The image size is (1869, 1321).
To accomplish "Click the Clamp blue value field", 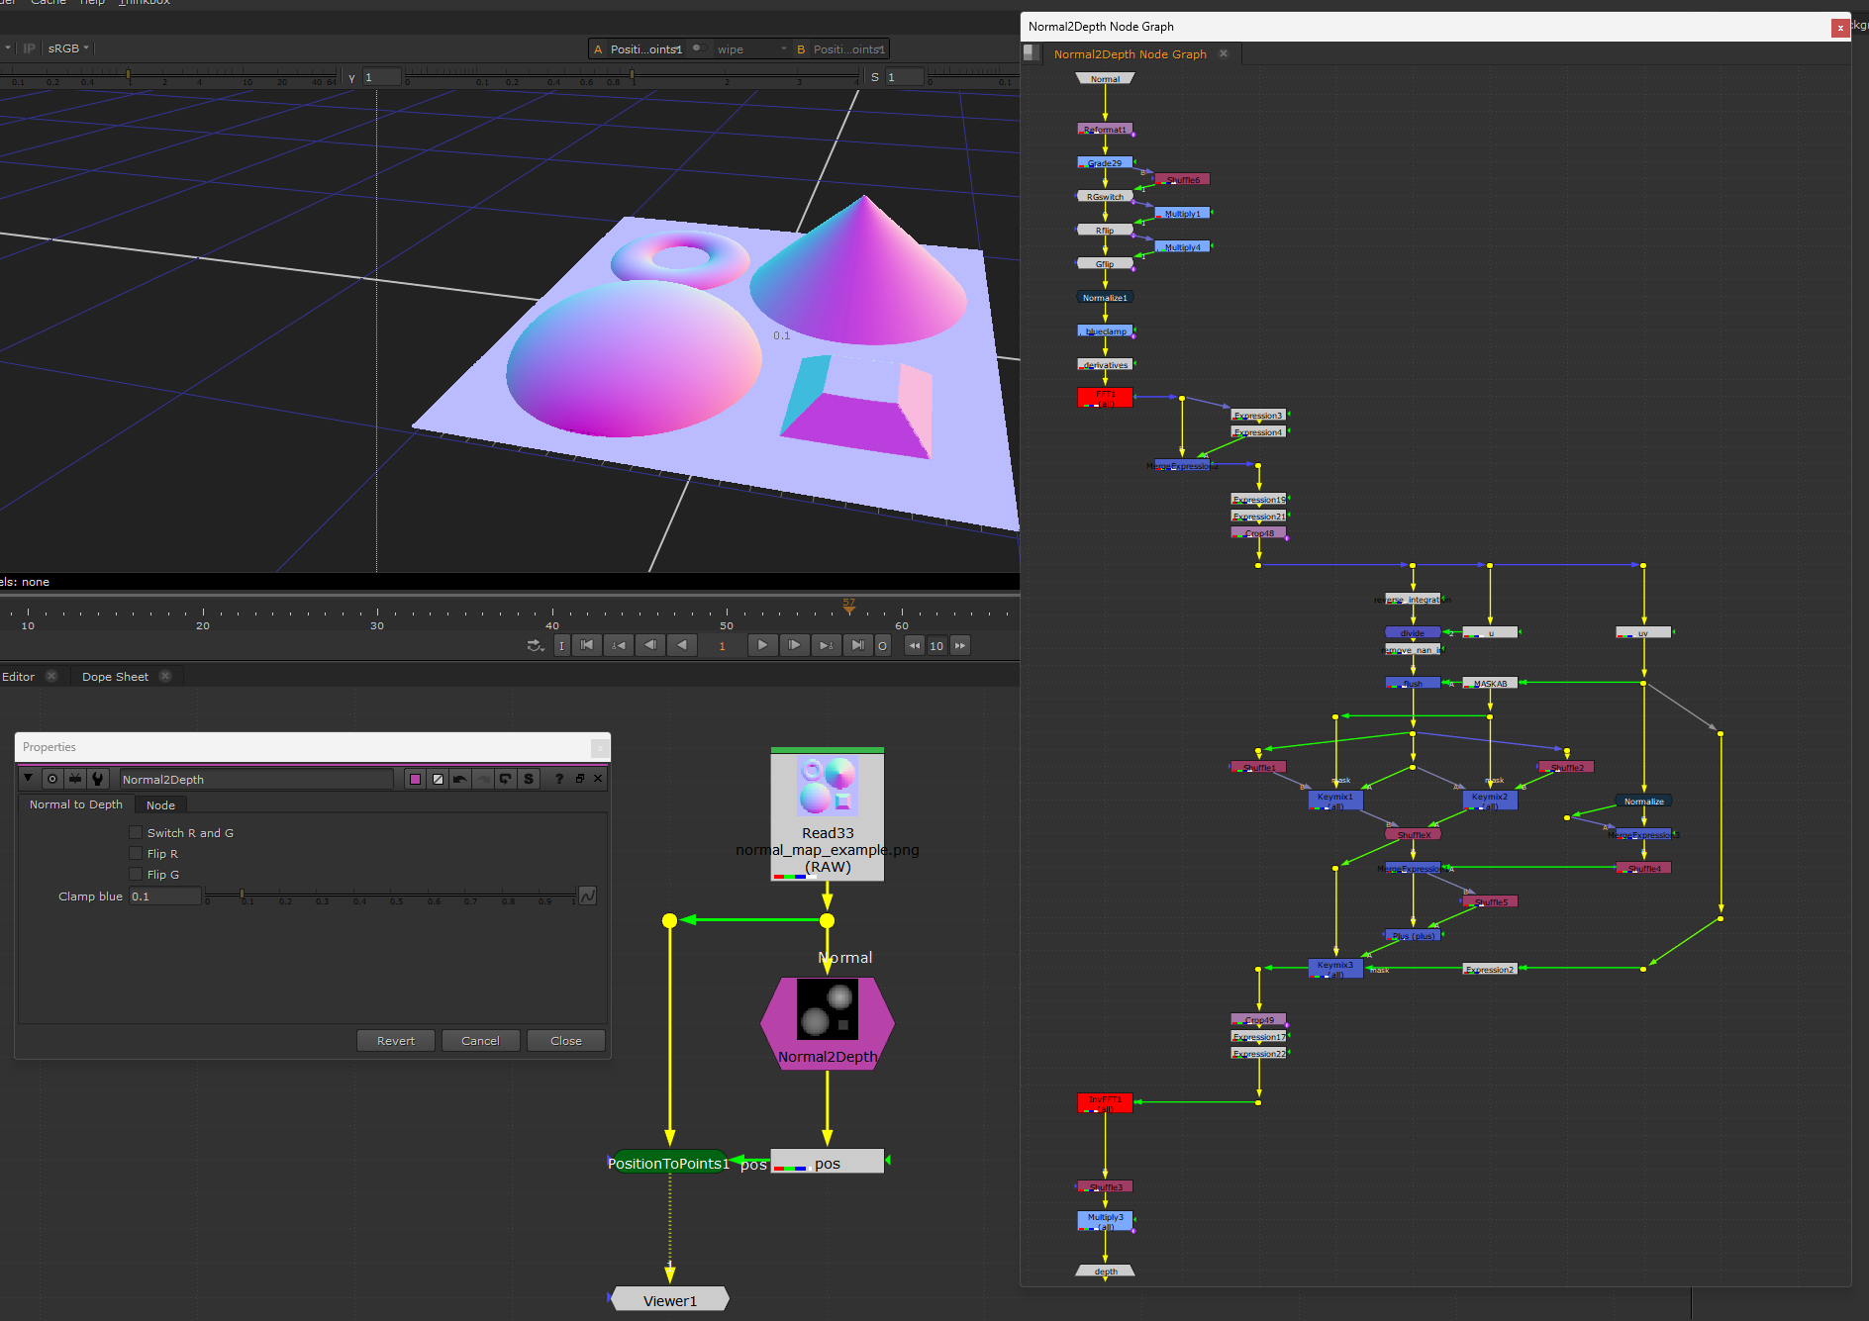I will tap(164, 896).
